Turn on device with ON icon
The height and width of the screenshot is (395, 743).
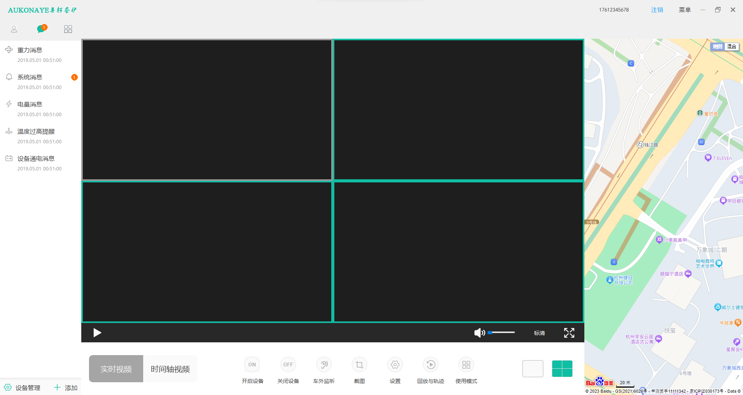pyautogui.click(x=252, y=364)
